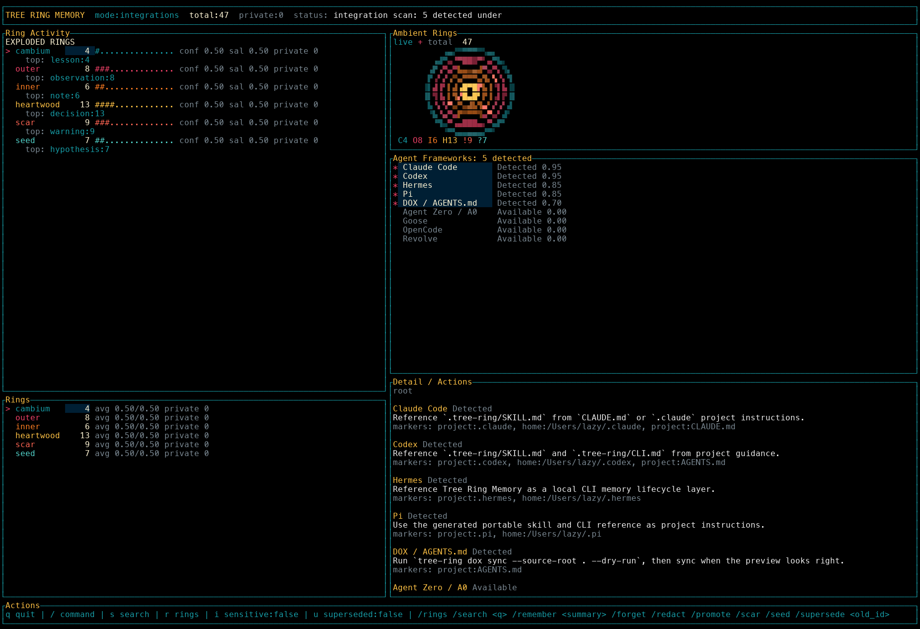Click 'top: lesson:4' under cambium
The height and width of the screenshot is (629, 920).
[x=58, y=60]
